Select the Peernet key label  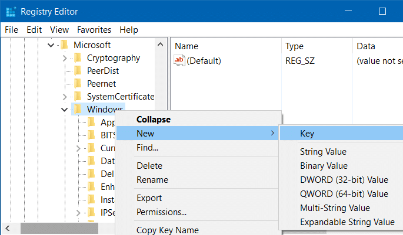tap(102, 84)
